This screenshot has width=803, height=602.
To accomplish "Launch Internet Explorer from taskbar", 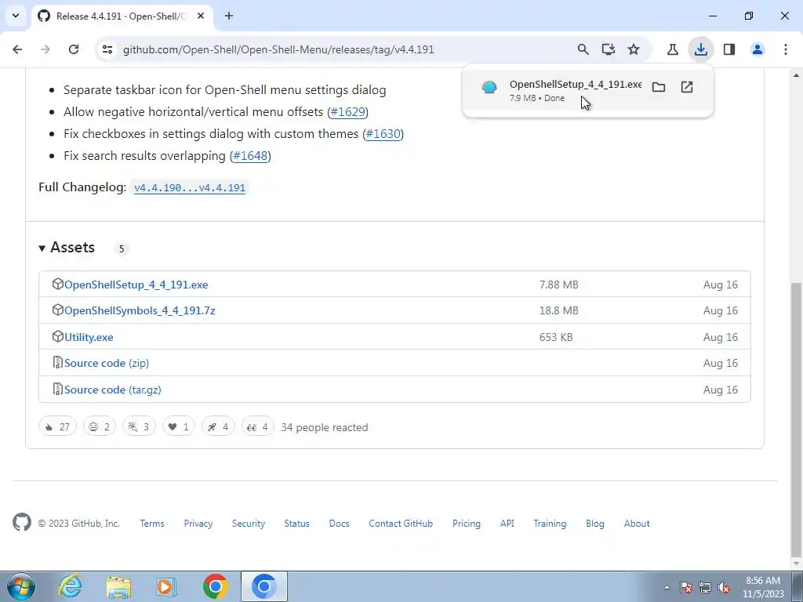I will point(70,586).
